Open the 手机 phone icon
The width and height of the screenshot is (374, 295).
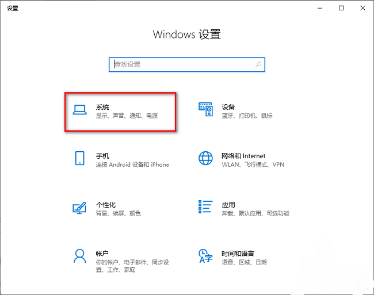[x=79, y=158]
